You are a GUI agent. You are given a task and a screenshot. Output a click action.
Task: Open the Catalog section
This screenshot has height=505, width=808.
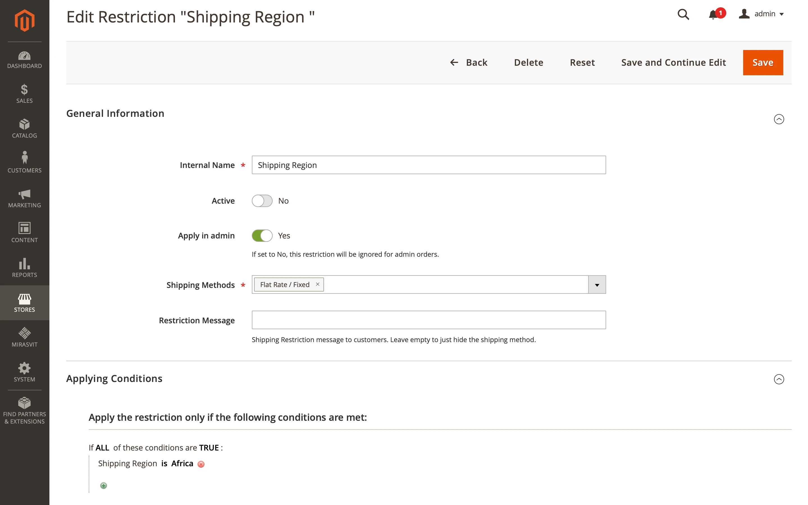(x=24, y=129)
